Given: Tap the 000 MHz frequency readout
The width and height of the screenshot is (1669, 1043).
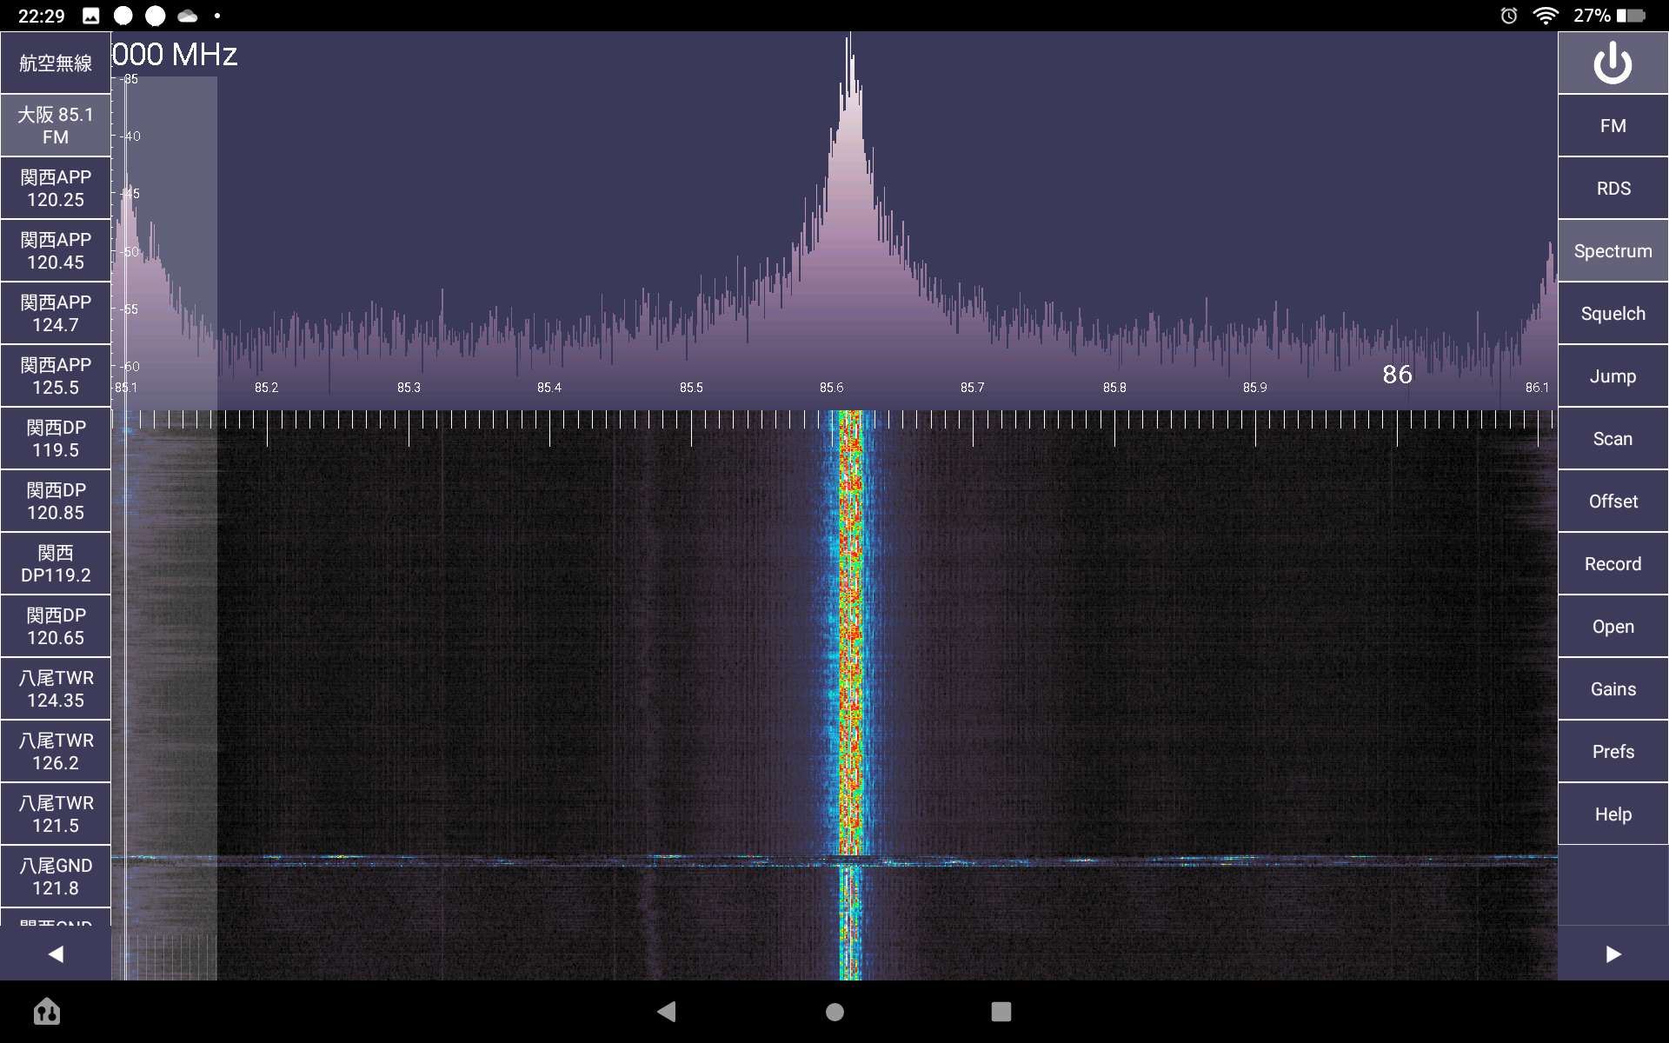Looking at the screenshot, I should click(x=175, y=55).
